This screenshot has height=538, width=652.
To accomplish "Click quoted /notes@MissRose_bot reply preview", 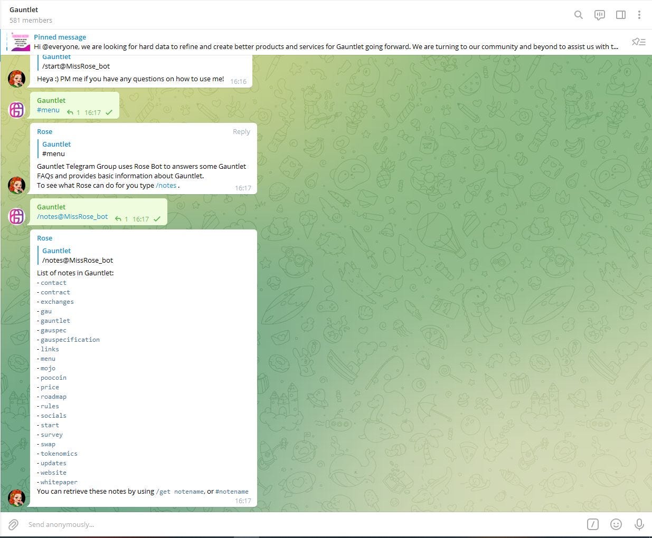I will 143,255.
